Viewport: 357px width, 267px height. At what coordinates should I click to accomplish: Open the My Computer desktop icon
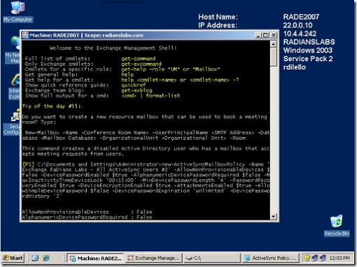(x=17, y=11)
